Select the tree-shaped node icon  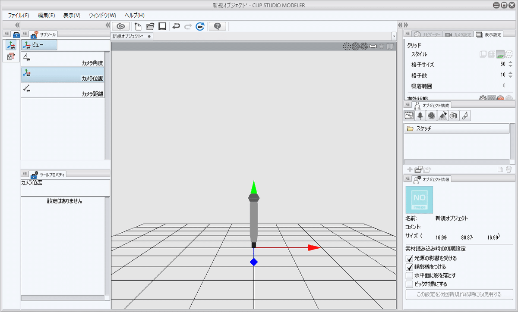420,115
